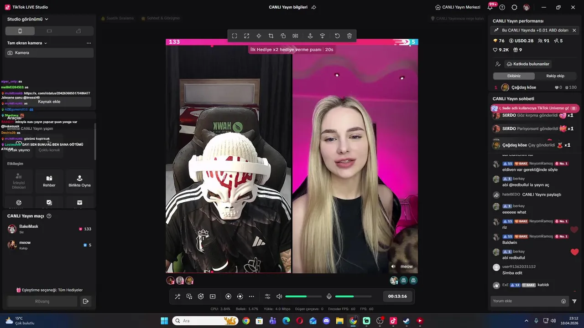Select the dual-screen layout mode
This screenshot has width=584, height=328.
coord(78,31)
